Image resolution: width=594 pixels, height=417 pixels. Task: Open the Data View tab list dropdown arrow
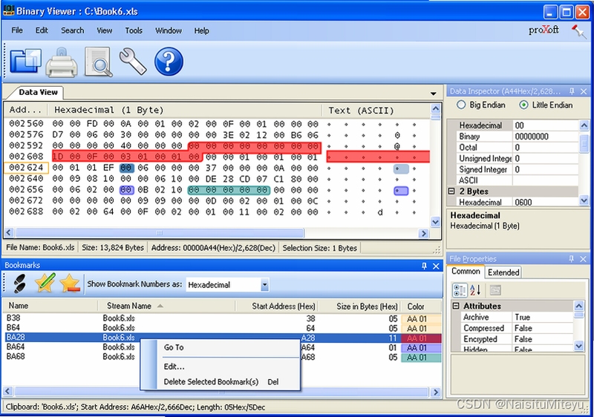click(x=434, y=93)
